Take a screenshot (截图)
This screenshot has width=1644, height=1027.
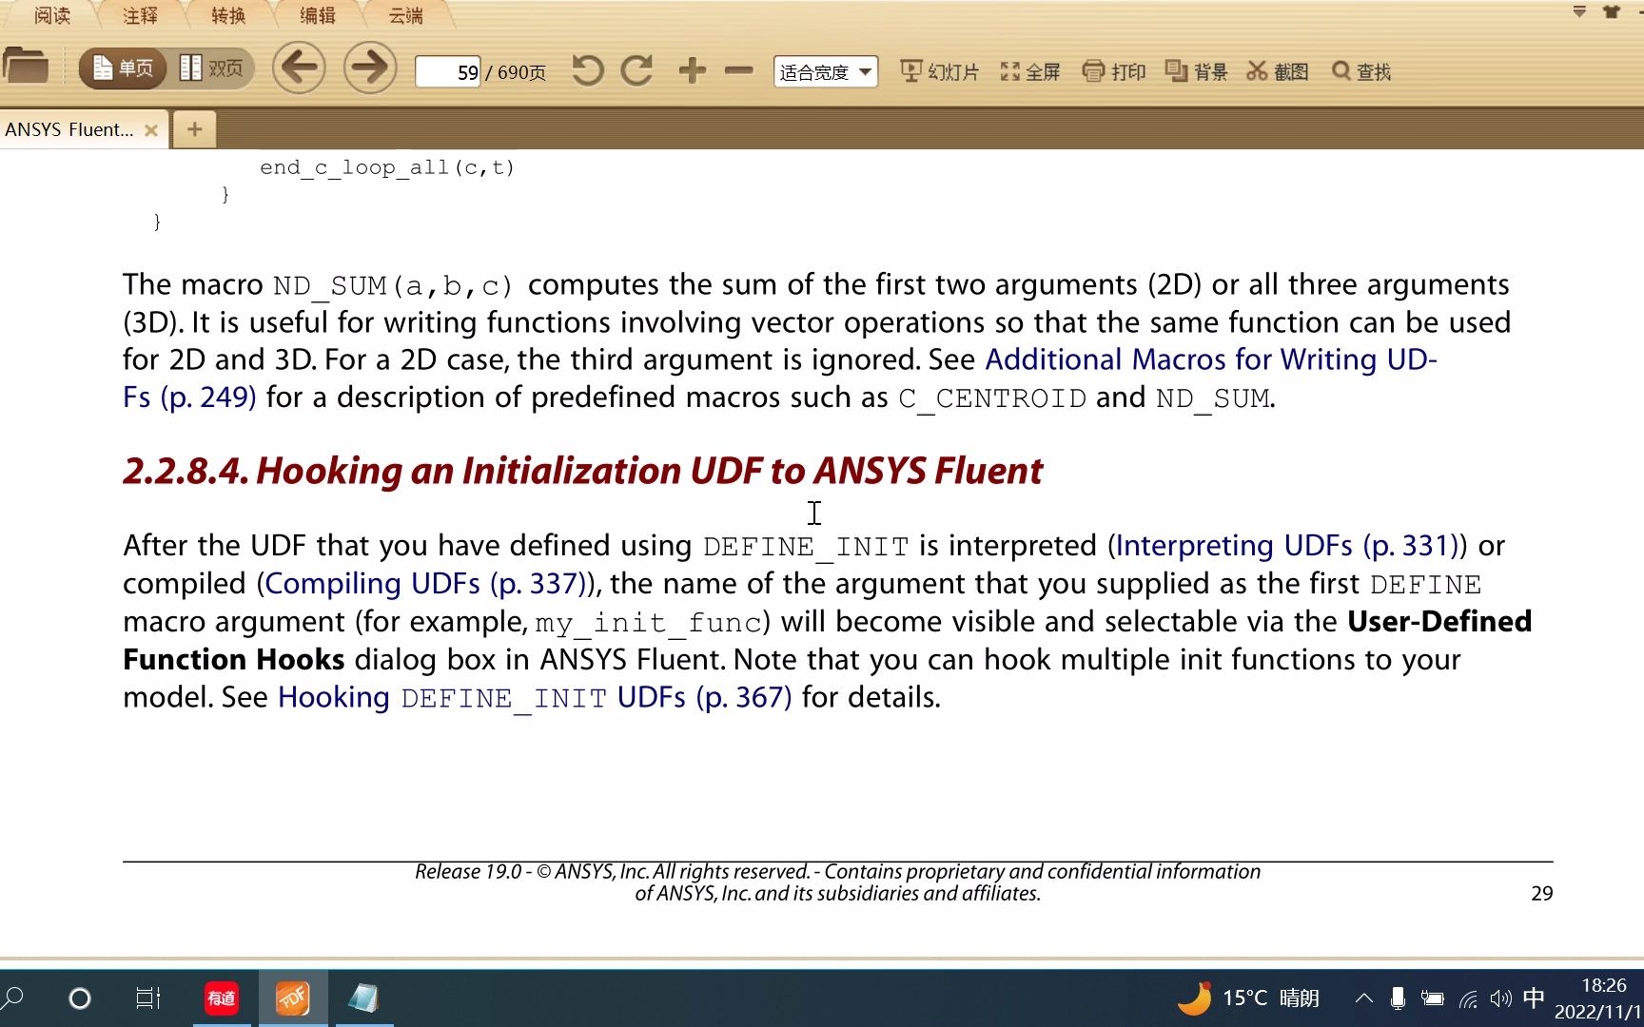point(1278,71)
